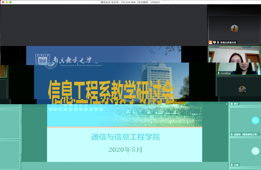Screen dimensions: 261x170
Task: Click the muted microphone icon next to 王隽
Action: 232,165
